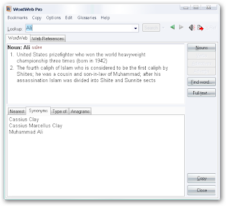Screen dimensions: 226x206
Task: Select synonym Cassius Clay
Action: [24, 119]
